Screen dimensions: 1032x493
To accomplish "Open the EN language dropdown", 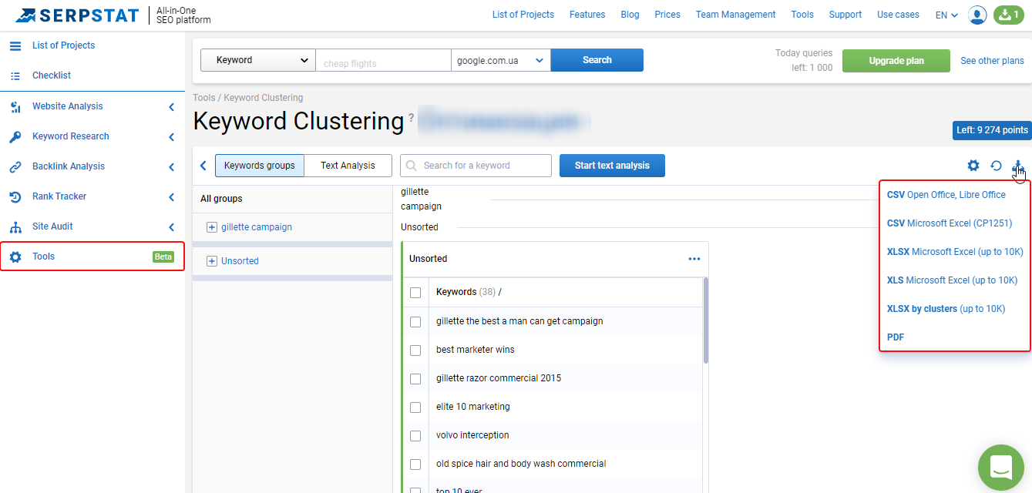I will [946, 15].
